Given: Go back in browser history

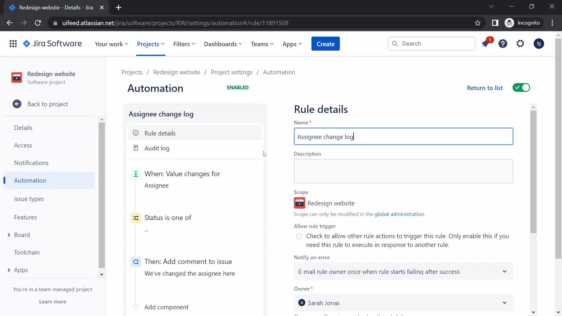Looking at the screenshot, I should [x=10, y=23].
